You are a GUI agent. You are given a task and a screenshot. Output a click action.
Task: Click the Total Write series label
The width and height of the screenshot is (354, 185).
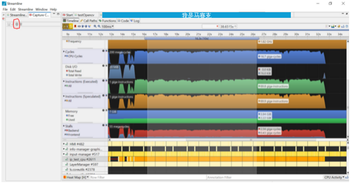[x=75, y=75]
